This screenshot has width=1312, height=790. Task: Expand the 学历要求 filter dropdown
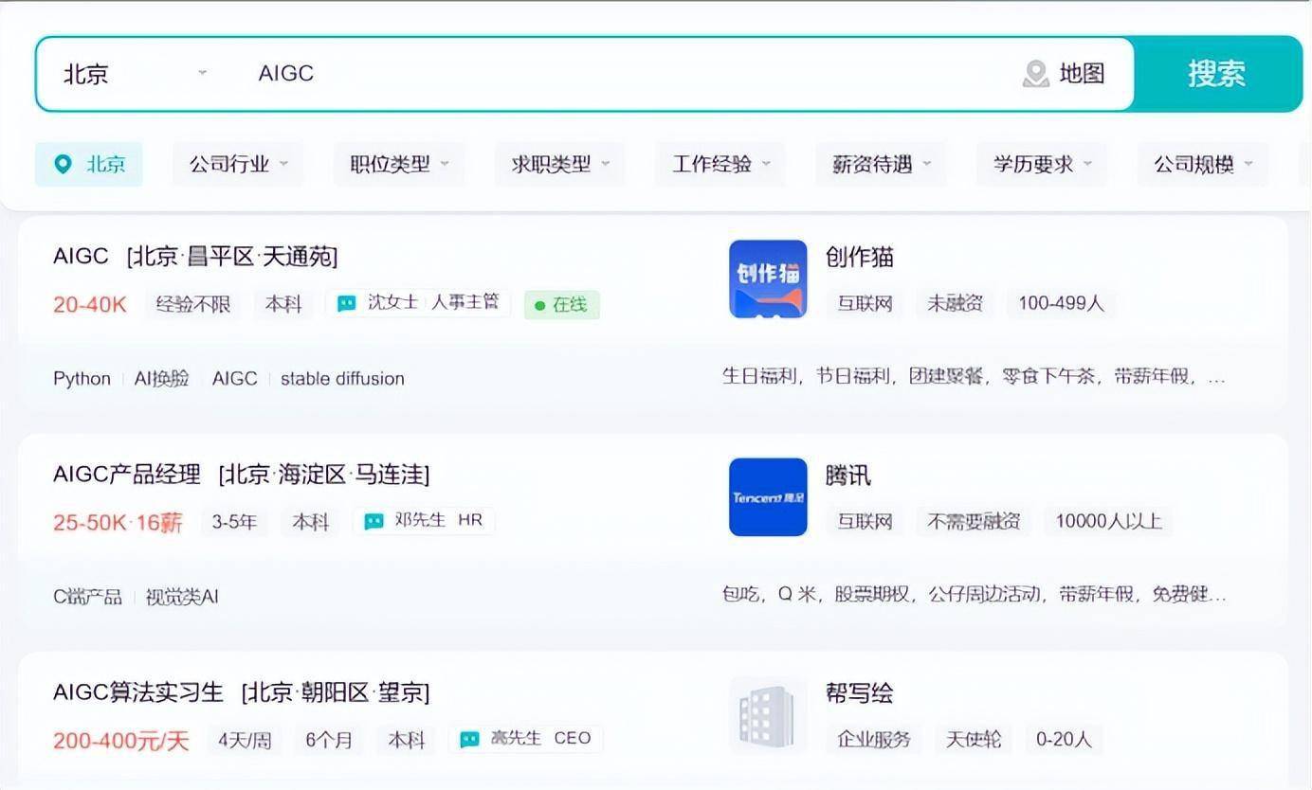1042,165
